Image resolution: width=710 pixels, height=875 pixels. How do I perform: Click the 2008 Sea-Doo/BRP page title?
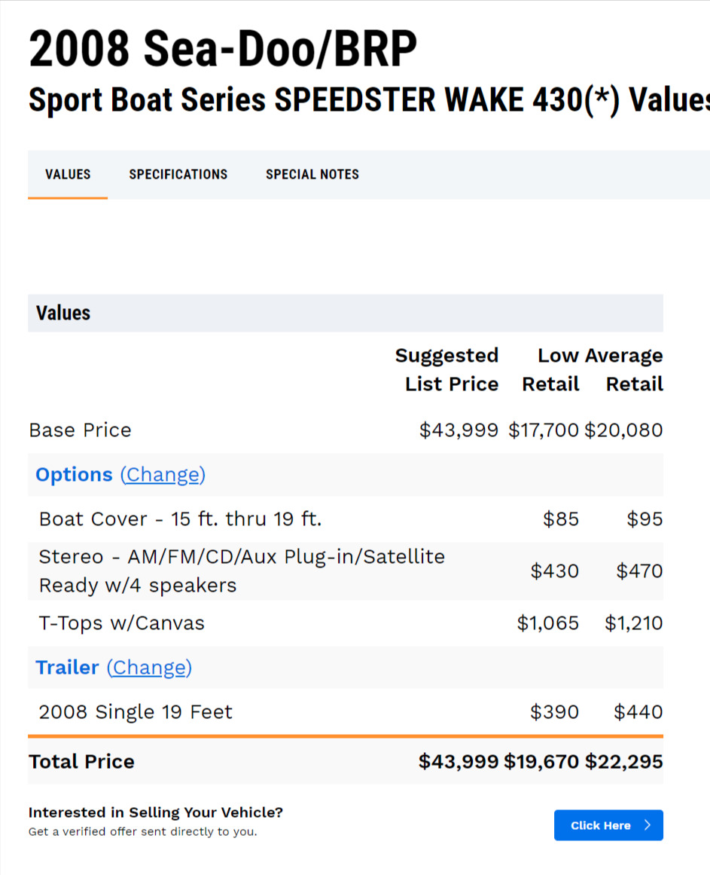coord(222,50)
